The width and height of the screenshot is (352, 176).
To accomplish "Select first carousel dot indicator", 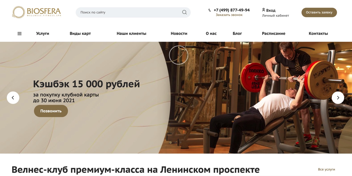I will coord(171,142).
